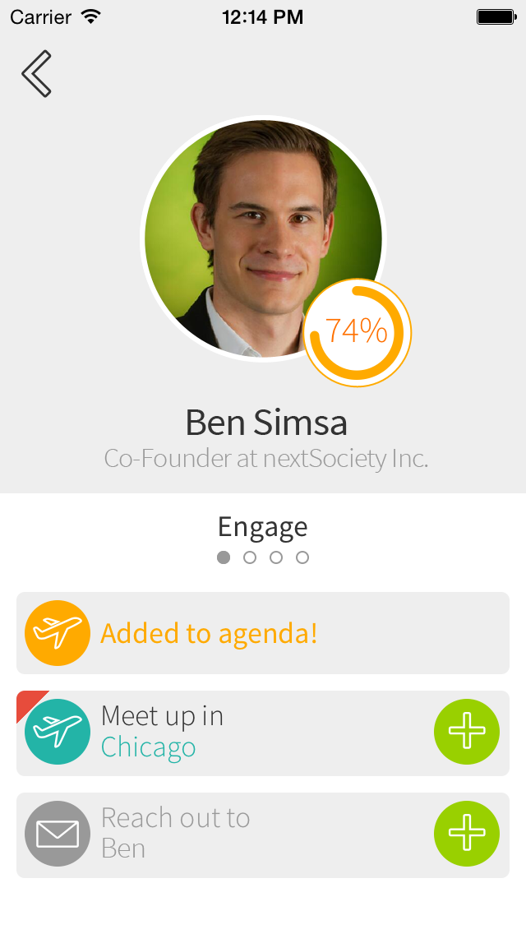
Task: Tap the Added to agenda! label
Action: point(209,633)
